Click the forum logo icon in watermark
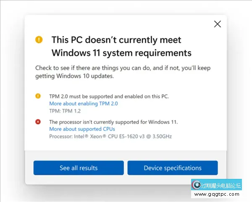 pyautogui.click(x=196, y=185)
